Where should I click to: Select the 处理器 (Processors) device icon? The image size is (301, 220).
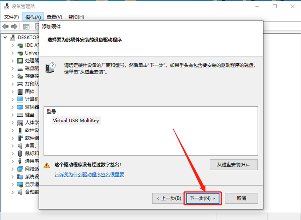click(19, 61)
